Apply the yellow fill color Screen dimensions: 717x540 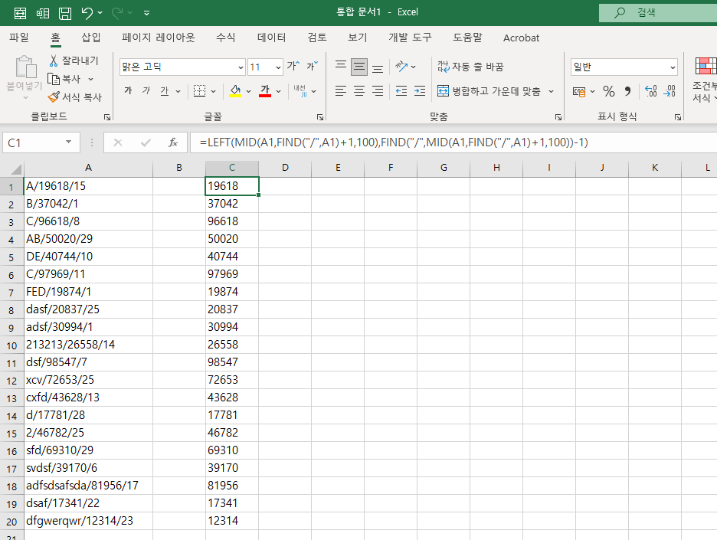tap(235, 91)
